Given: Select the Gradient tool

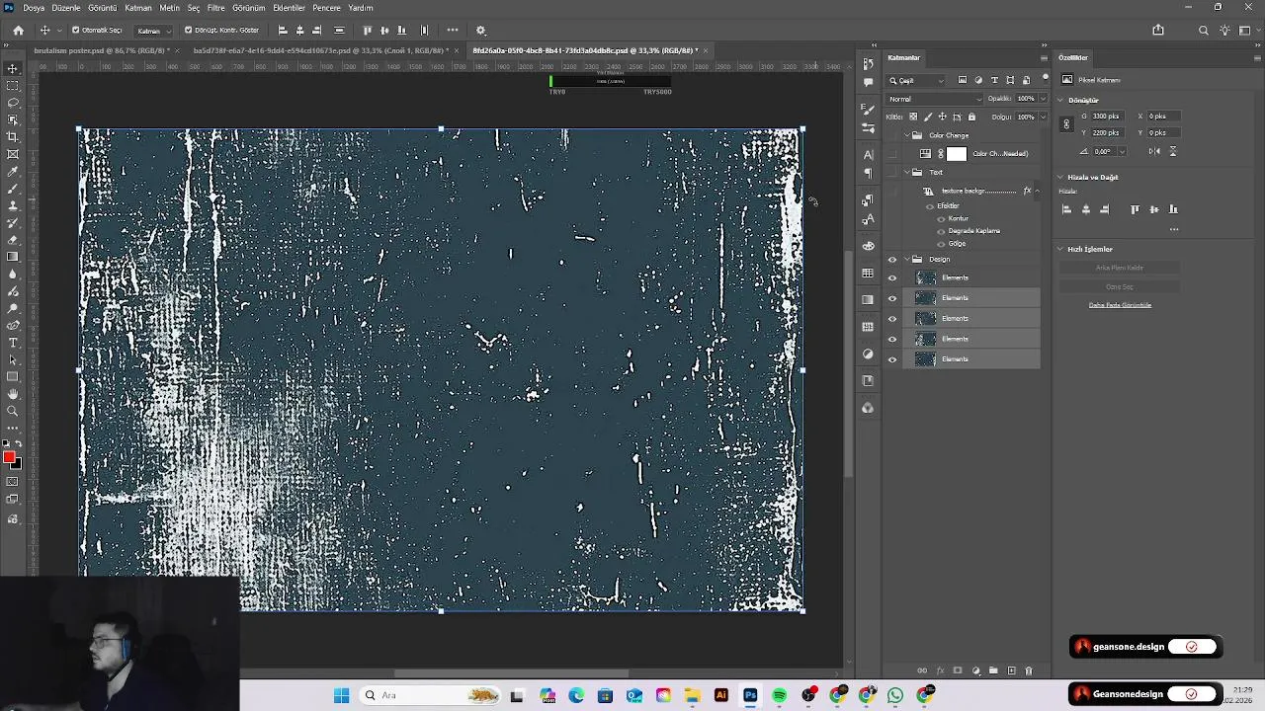Looking at the screenshot, I should (x=13, y=257).
